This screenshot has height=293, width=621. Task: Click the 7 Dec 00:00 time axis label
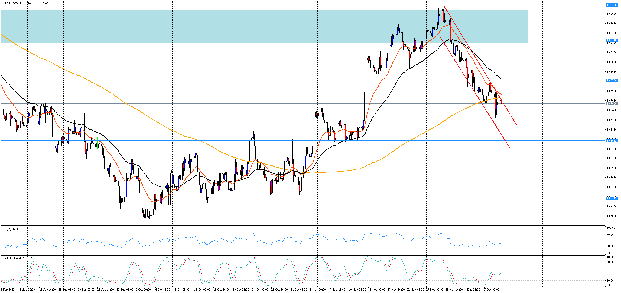coord(491,290)
